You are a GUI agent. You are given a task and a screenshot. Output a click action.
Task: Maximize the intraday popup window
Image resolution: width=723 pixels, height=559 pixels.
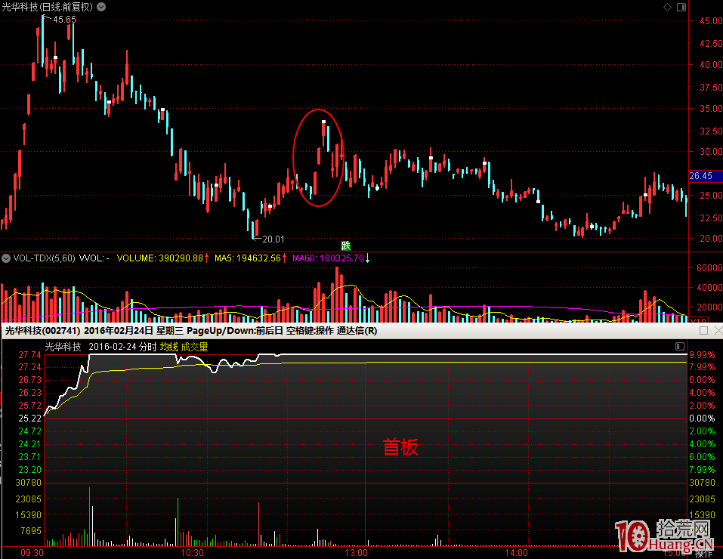tap(704, 331)
